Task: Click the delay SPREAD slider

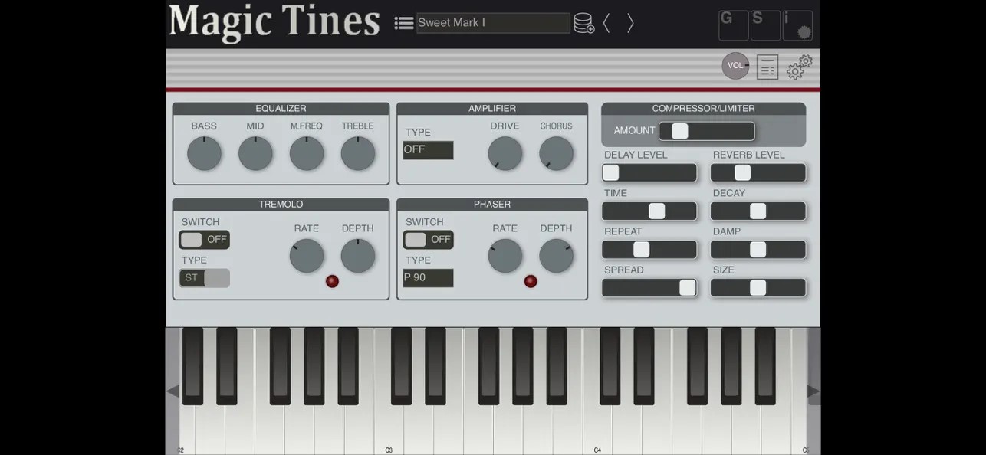Action: [x=649, y=288]
